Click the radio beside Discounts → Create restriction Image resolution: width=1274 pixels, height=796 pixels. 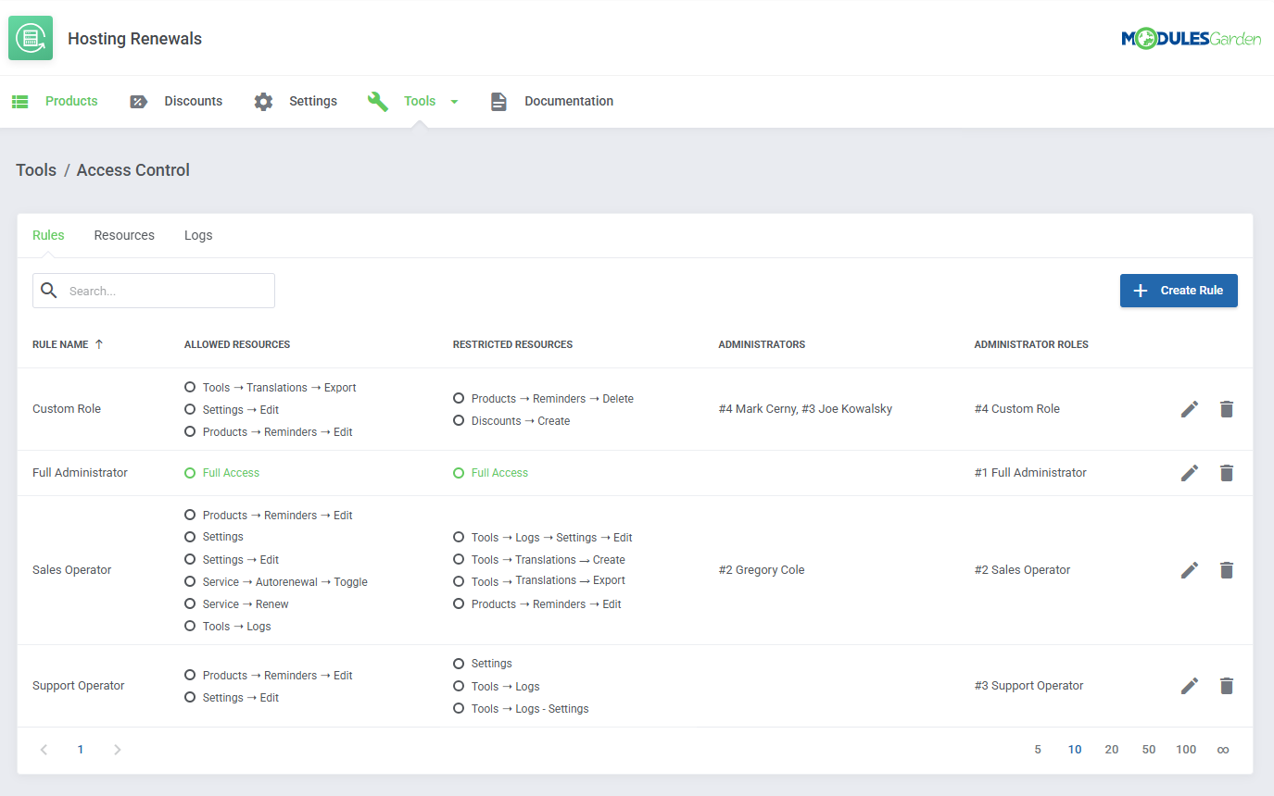pos(459,420)
